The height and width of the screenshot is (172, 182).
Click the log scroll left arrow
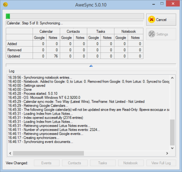tap(10, 153)
